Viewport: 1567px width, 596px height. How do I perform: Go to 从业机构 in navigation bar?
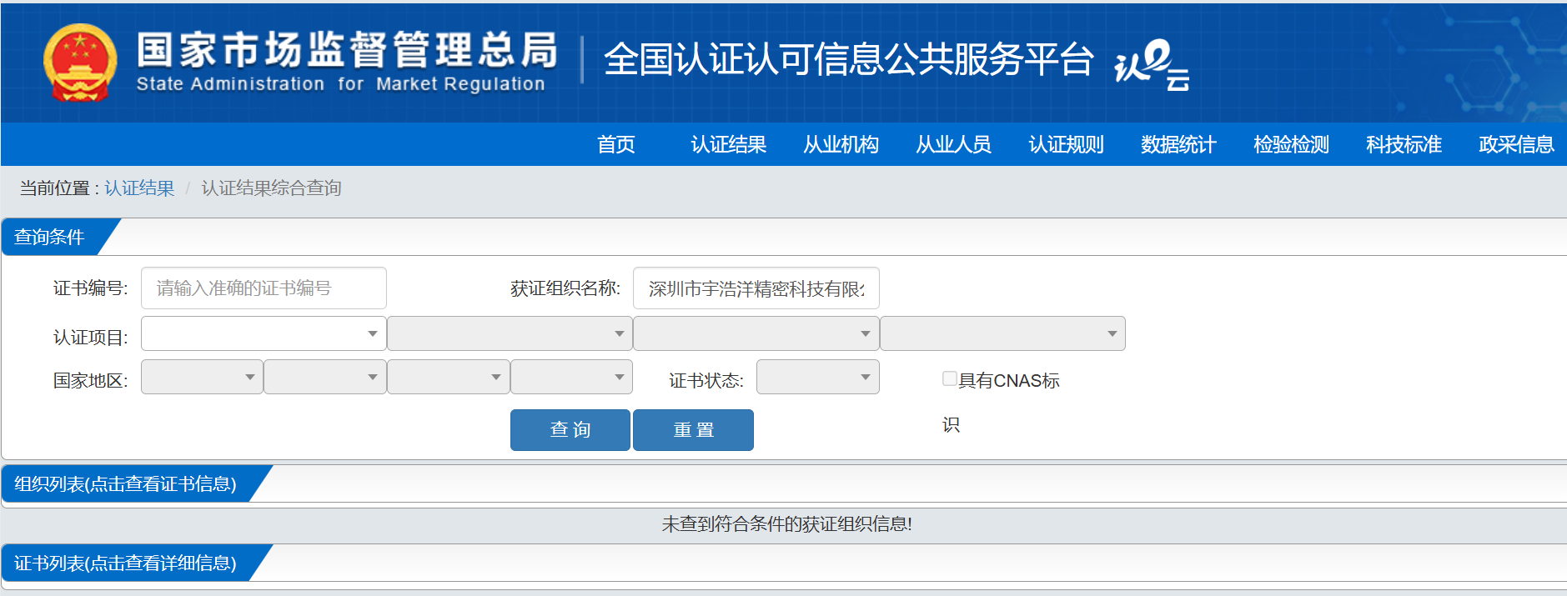point(841,144)
